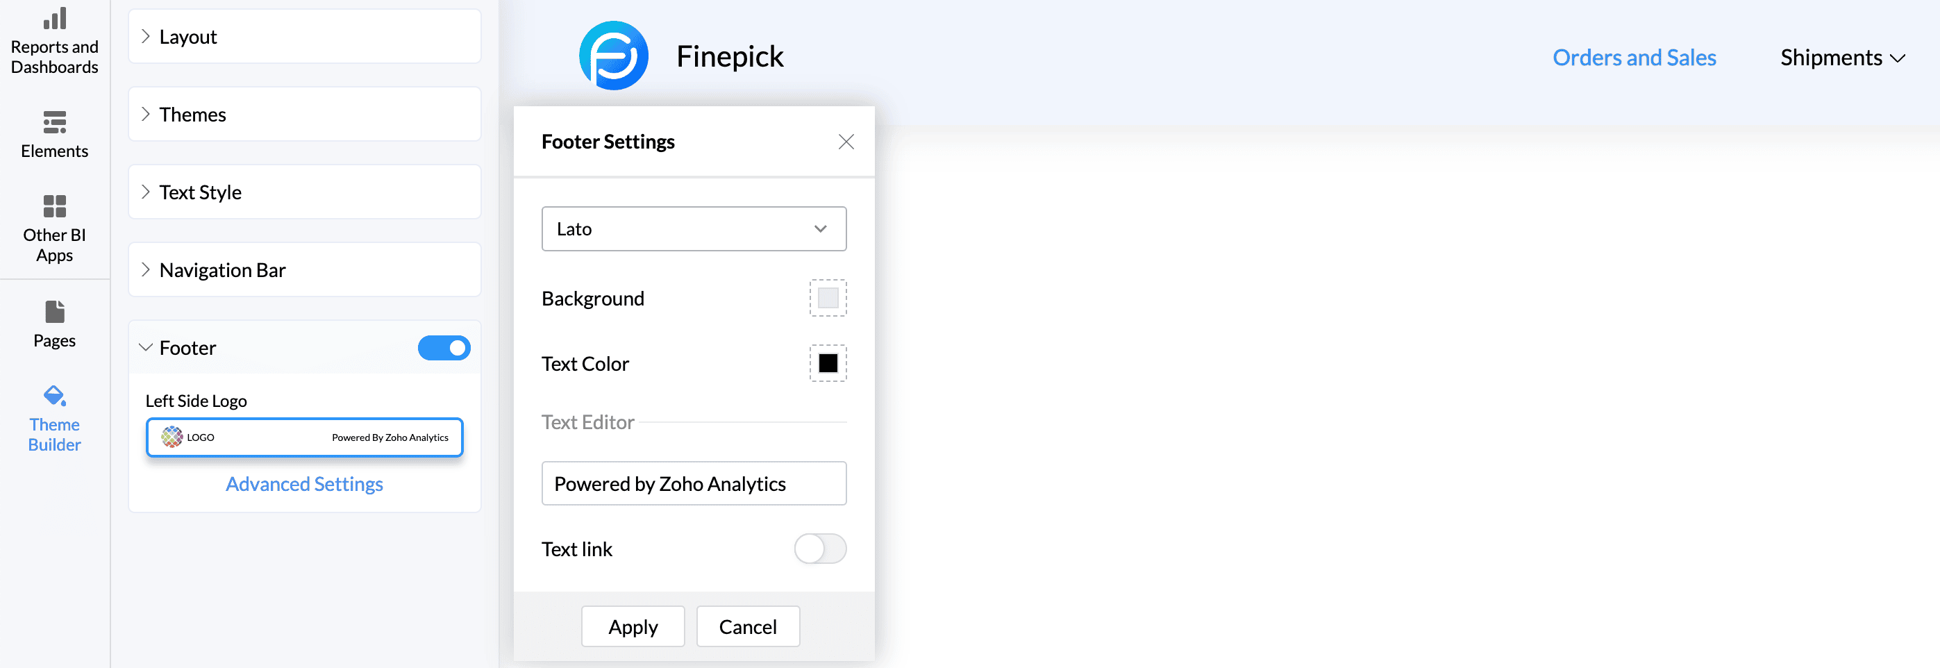The width and height of the screenshot is (1940, 668).
Task: Expand the Navigation Bar section
Action: (304, 269)
